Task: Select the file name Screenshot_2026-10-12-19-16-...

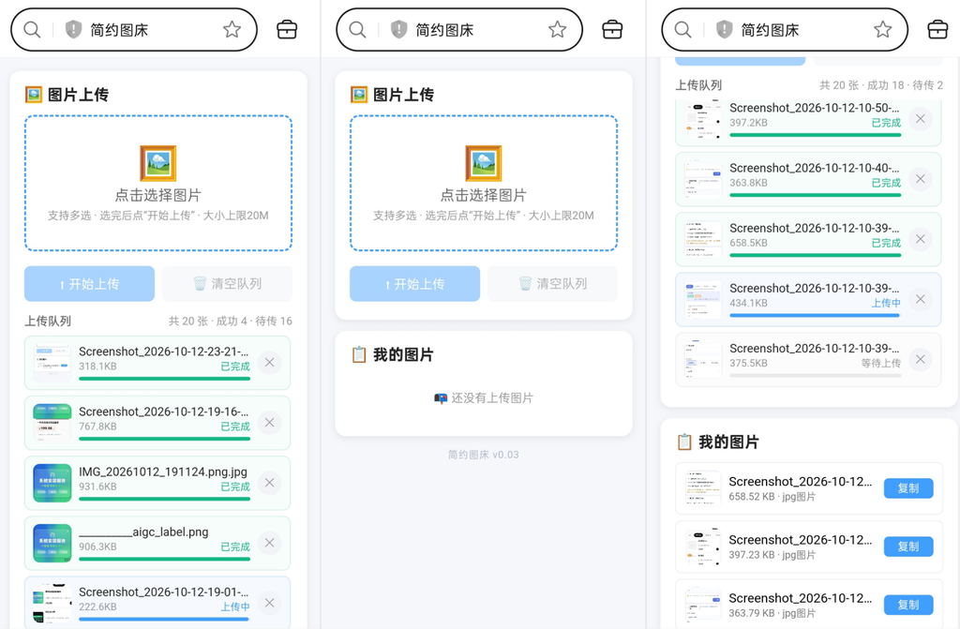Action: point(163,412)
